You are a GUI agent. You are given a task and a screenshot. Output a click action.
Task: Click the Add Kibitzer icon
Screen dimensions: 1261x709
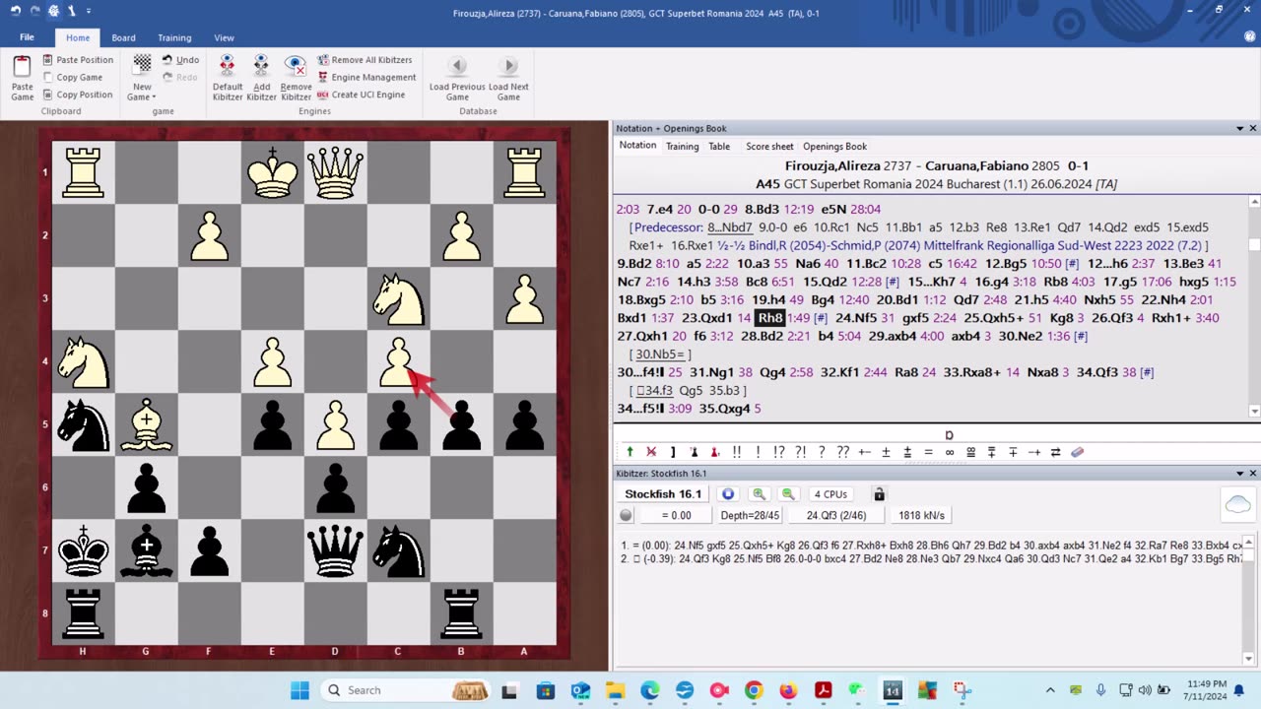click(261, 79)
